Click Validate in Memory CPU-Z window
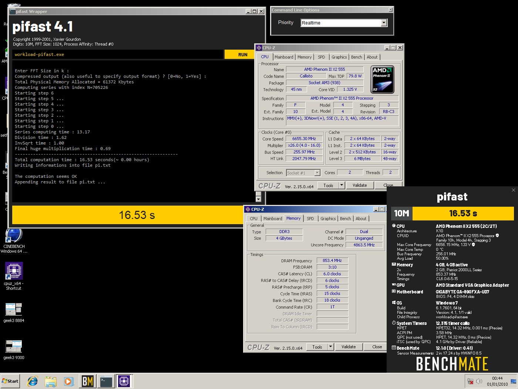The height and width of the screenshot is (389, 518). pyautogui.click(x=349, y=347)
